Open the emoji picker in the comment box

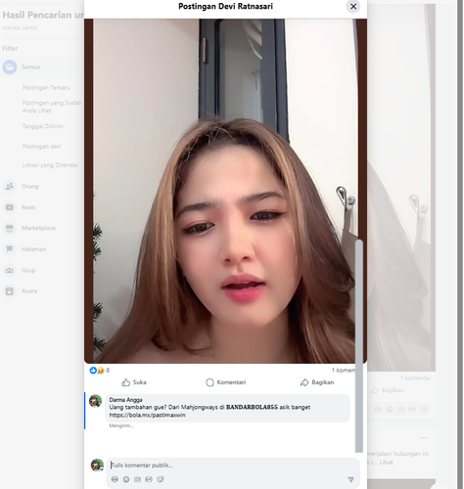click(126, 479)
